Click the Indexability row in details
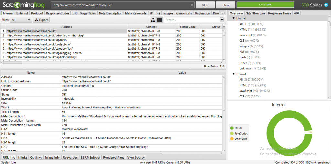Viewport: 331px width, 164px height. click(111, 99)
